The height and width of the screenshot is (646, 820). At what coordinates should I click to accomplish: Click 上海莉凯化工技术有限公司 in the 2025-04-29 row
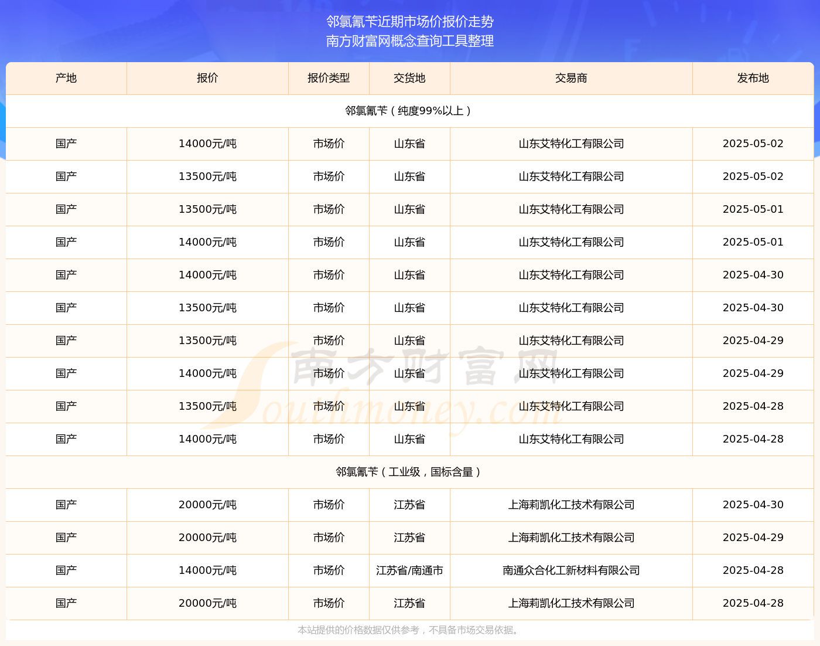click(x=571, y=538)
